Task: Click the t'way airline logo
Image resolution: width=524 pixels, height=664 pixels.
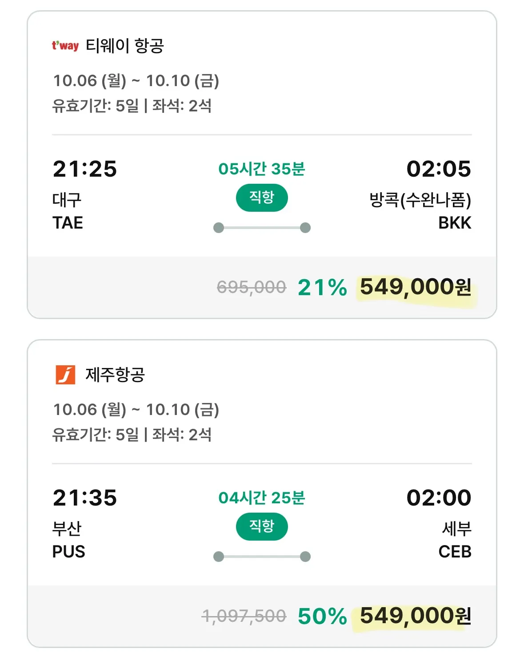Action: pos(65,45)
